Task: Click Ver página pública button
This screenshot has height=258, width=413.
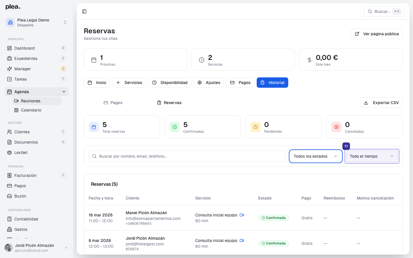Action: [377, 34]
